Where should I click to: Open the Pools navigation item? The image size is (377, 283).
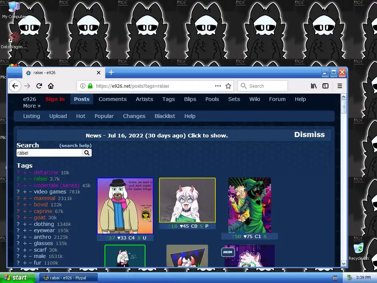[212, 99]
